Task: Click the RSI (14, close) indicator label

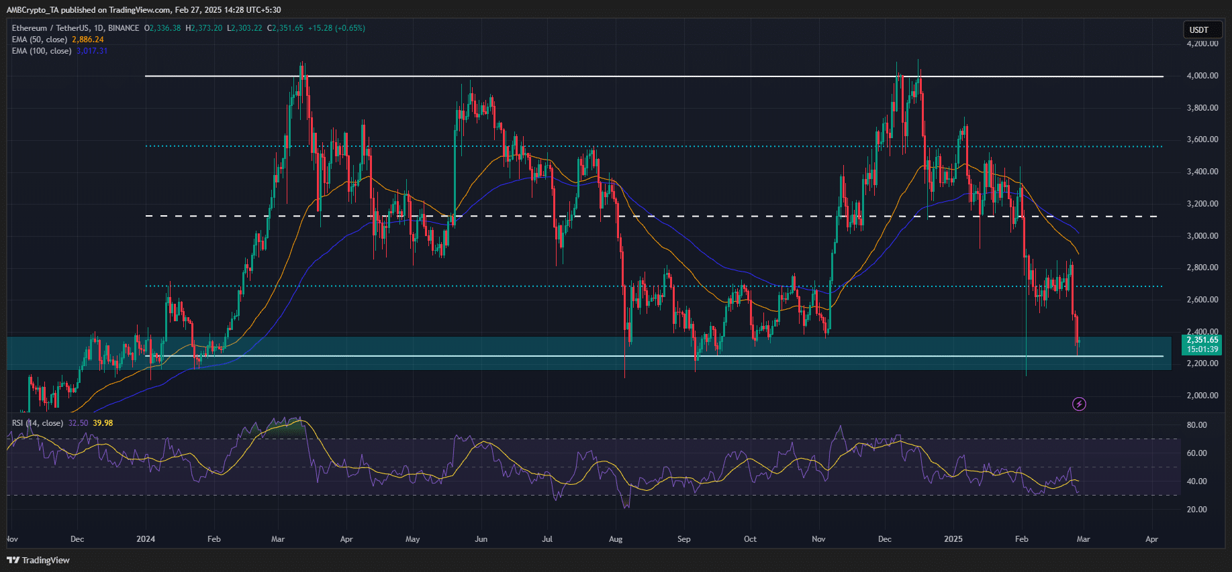Action: pyautogui.click(x=37, y=423)
